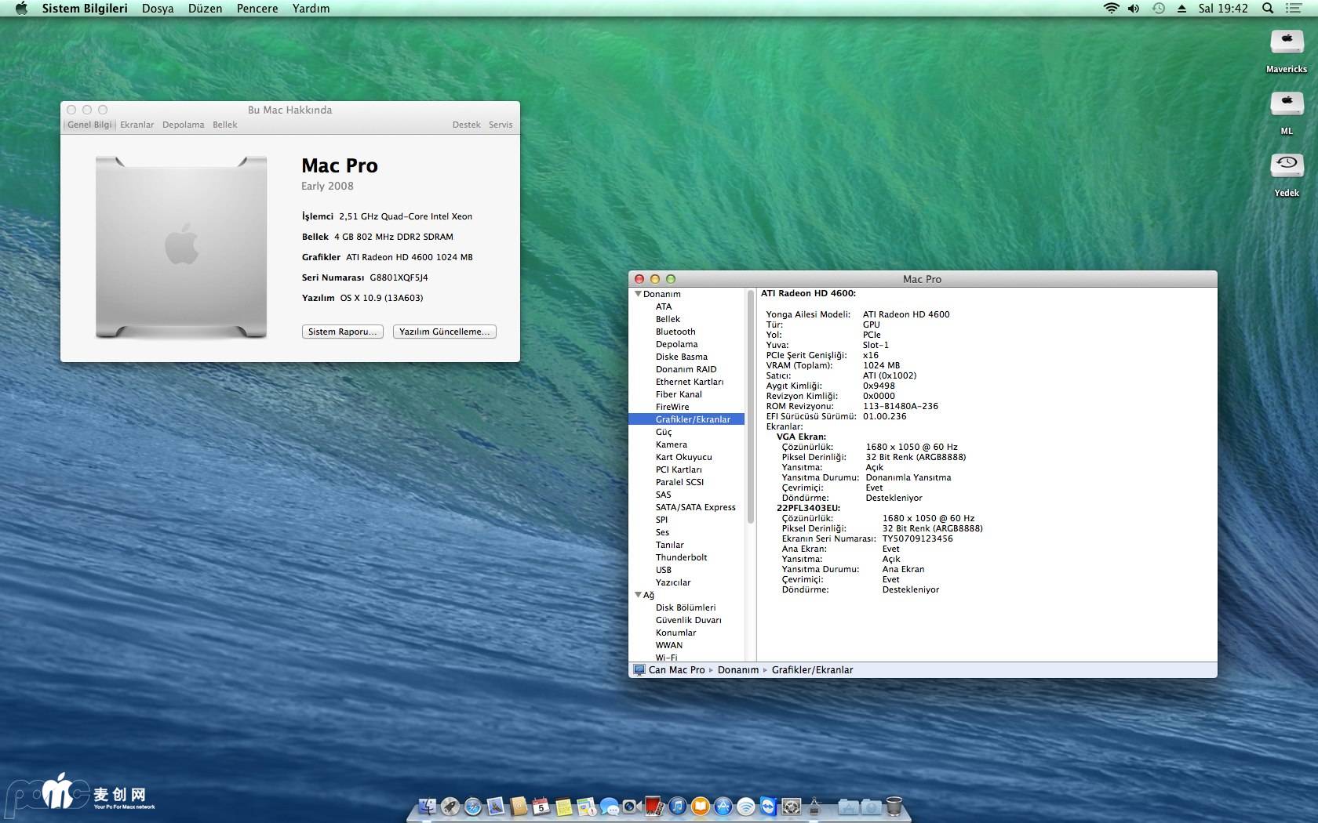Open the Trash in the dock

(894, 806)
